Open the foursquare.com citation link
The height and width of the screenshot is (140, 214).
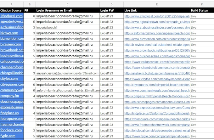point(12,119)
